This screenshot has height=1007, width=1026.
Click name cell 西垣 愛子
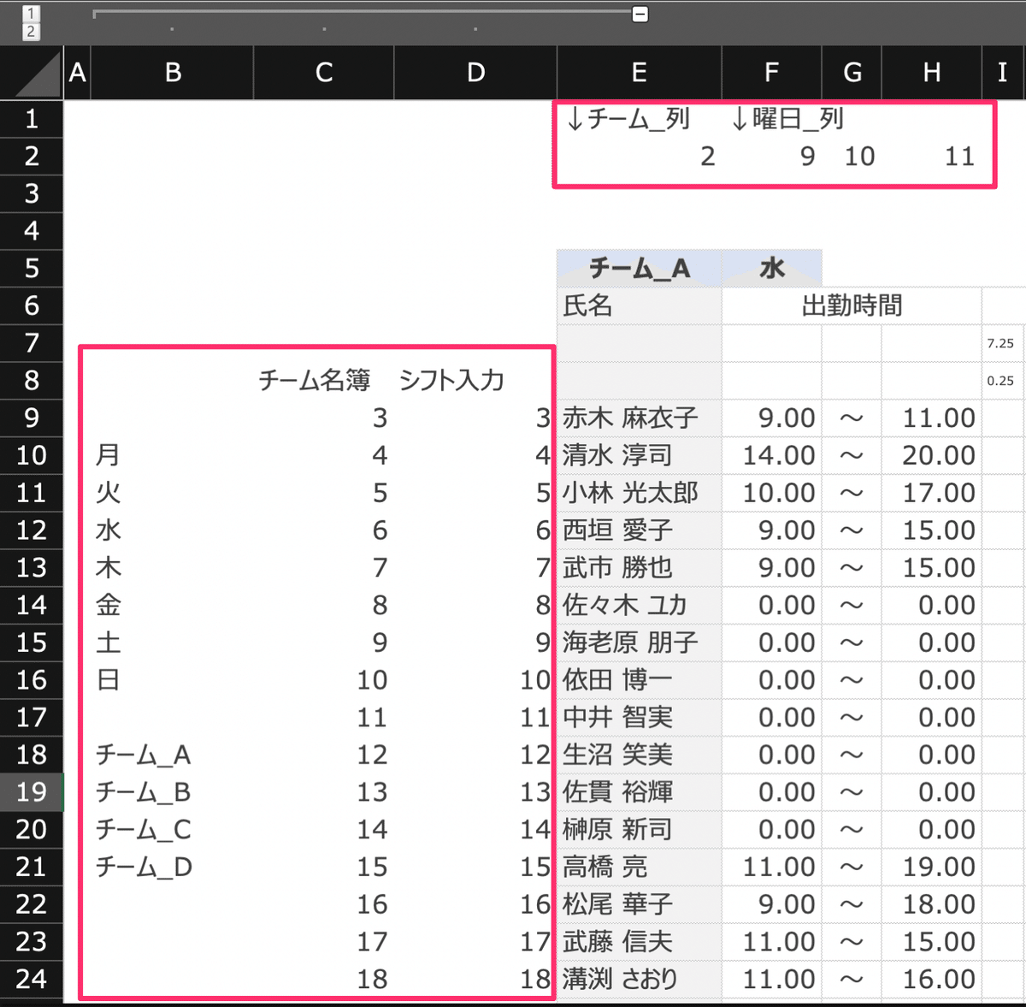639,530
